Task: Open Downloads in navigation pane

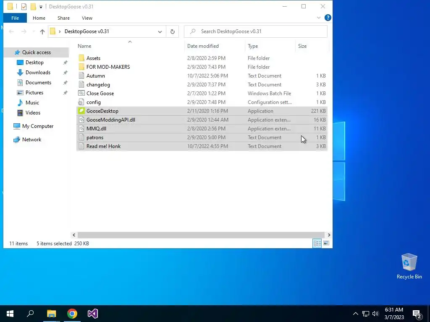Action: click(38, 73)
